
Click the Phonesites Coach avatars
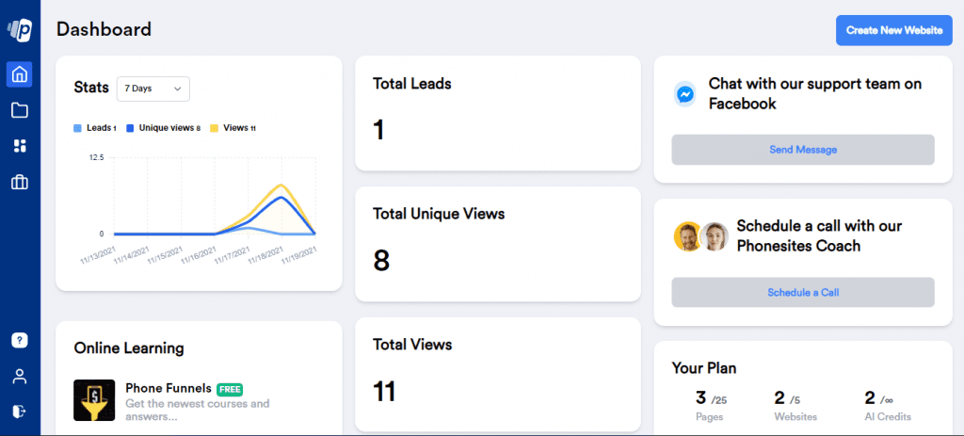(701, 236)
